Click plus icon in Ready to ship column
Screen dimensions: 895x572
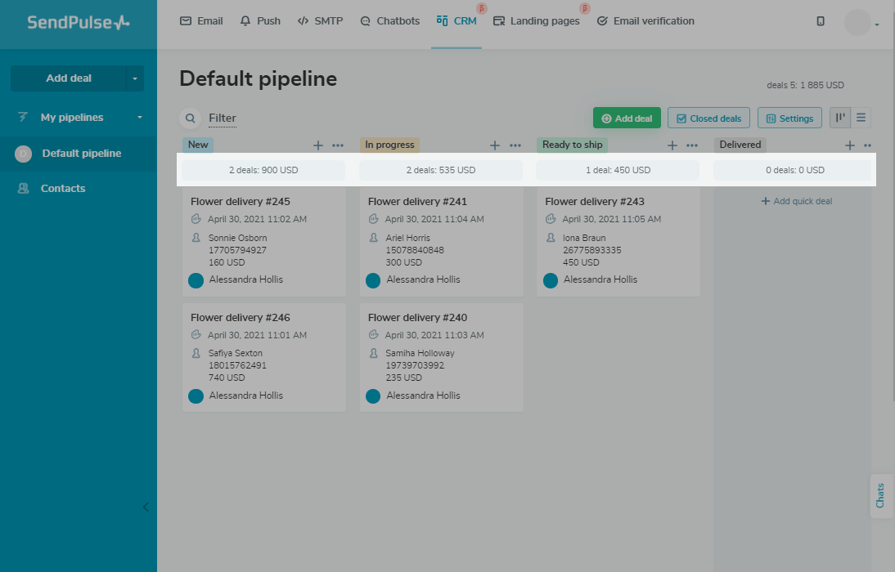pyautogui.click(x=672, y=145)
